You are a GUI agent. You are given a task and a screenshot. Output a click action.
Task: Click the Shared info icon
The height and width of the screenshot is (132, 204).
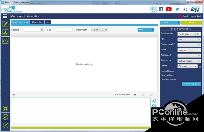200,67
